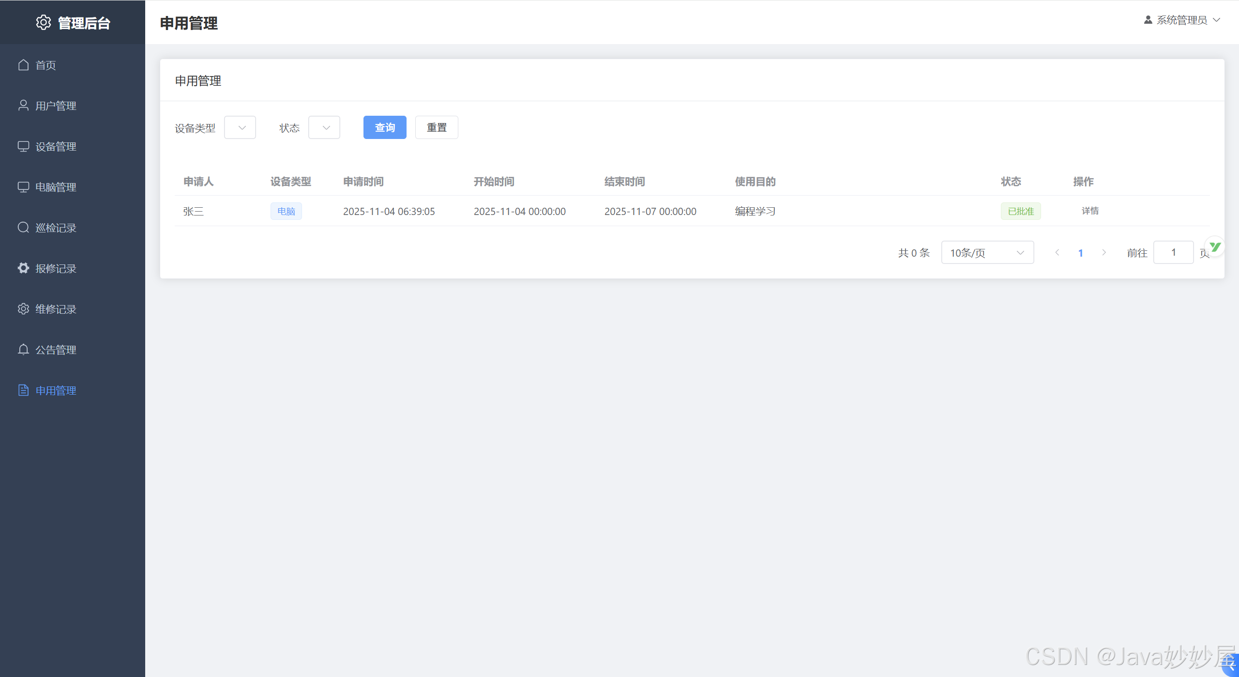
Task: Open the 维修记录 menu item
Action: pyautogui.click(x=73, y=309)
